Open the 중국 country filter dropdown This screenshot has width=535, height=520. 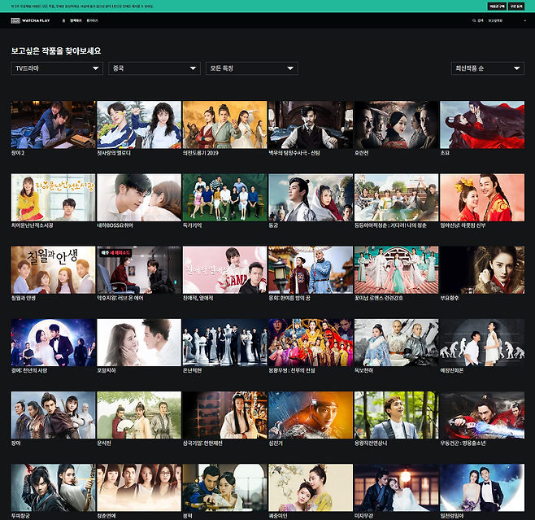[x=154, y=68]
